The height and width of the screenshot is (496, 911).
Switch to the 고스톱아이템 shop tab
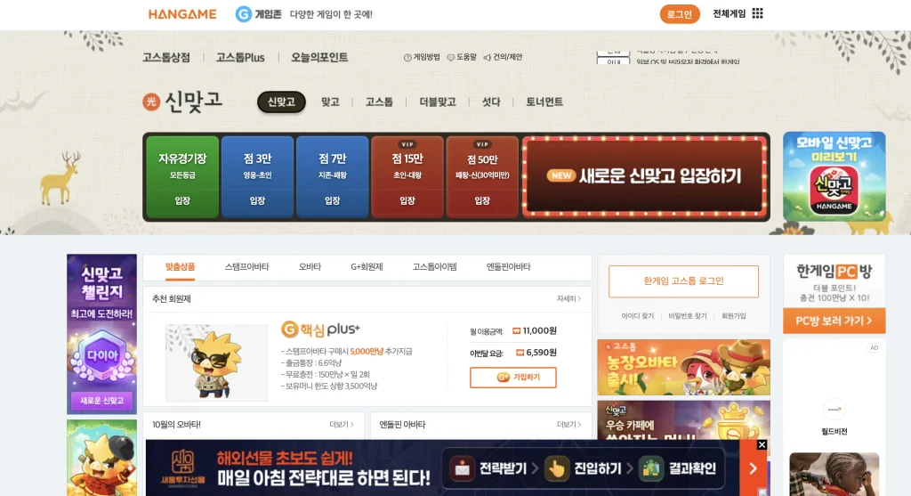click(434, 267)
